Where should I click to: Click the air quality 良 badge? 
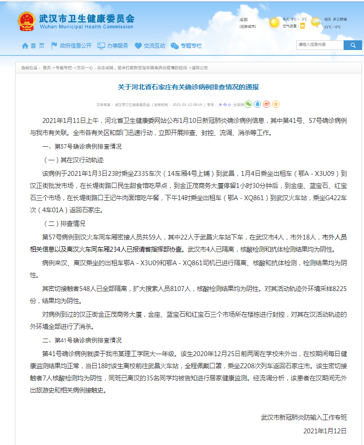point(303,26)
